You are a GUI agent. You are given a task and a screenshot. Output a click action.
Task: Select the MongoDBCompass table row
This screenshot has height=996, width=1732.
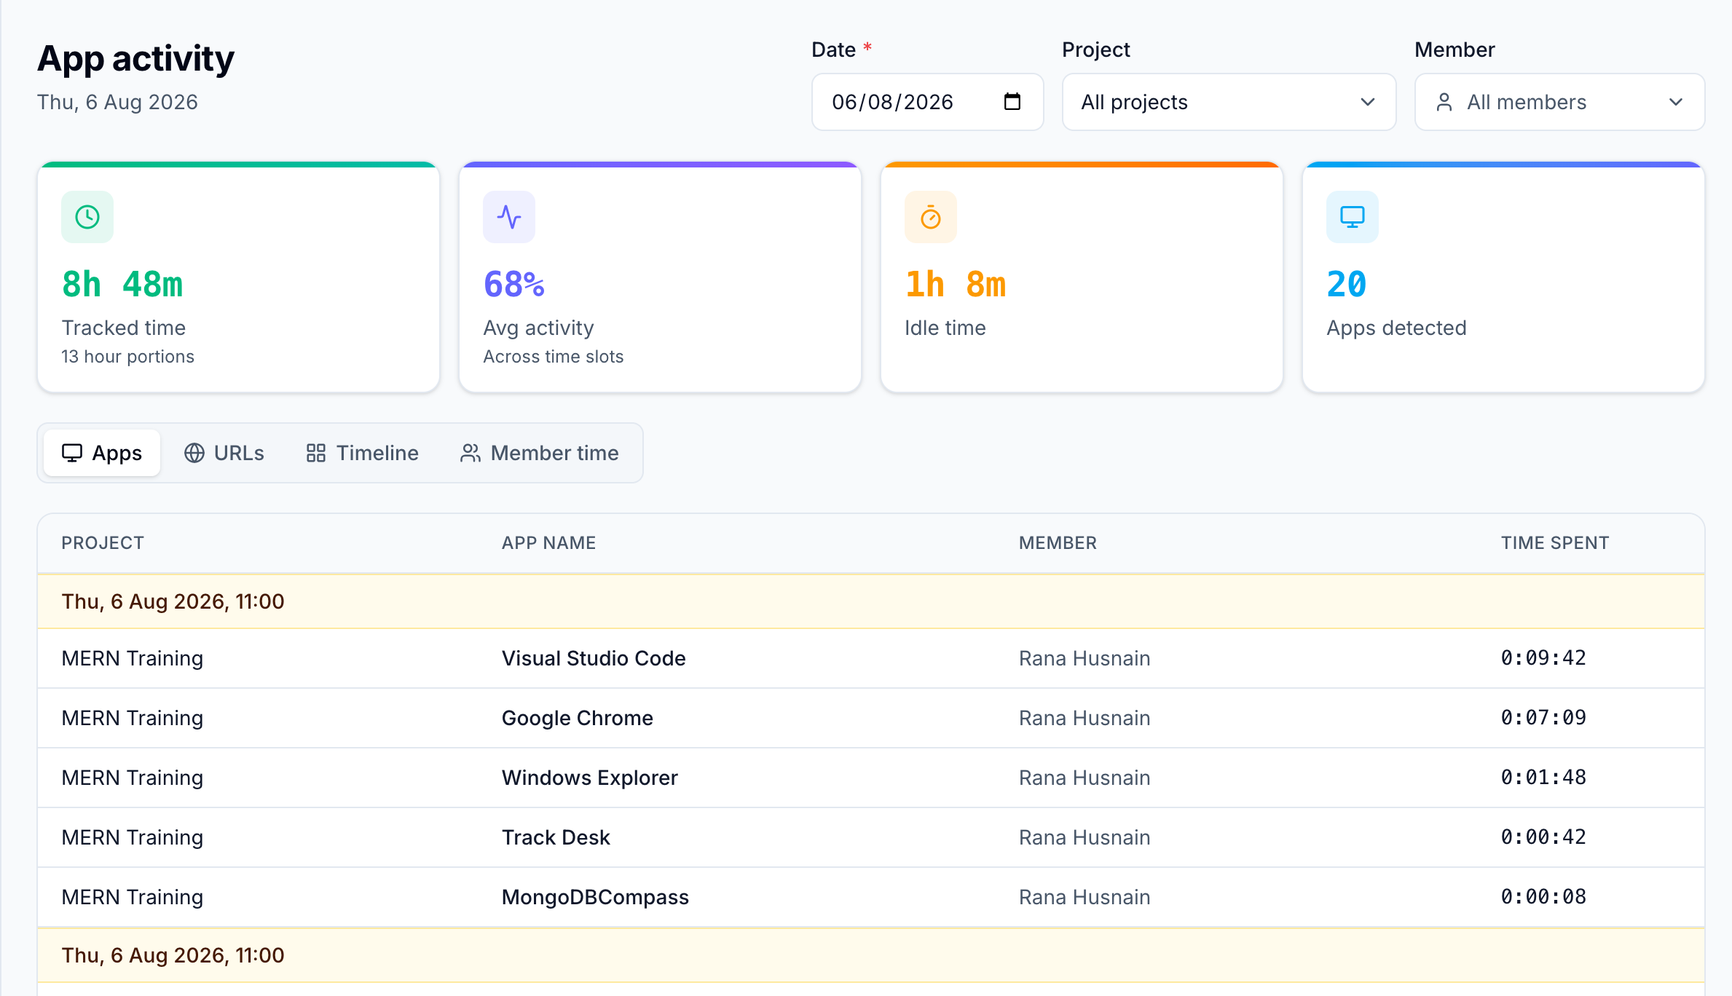(x=871, y=897)
